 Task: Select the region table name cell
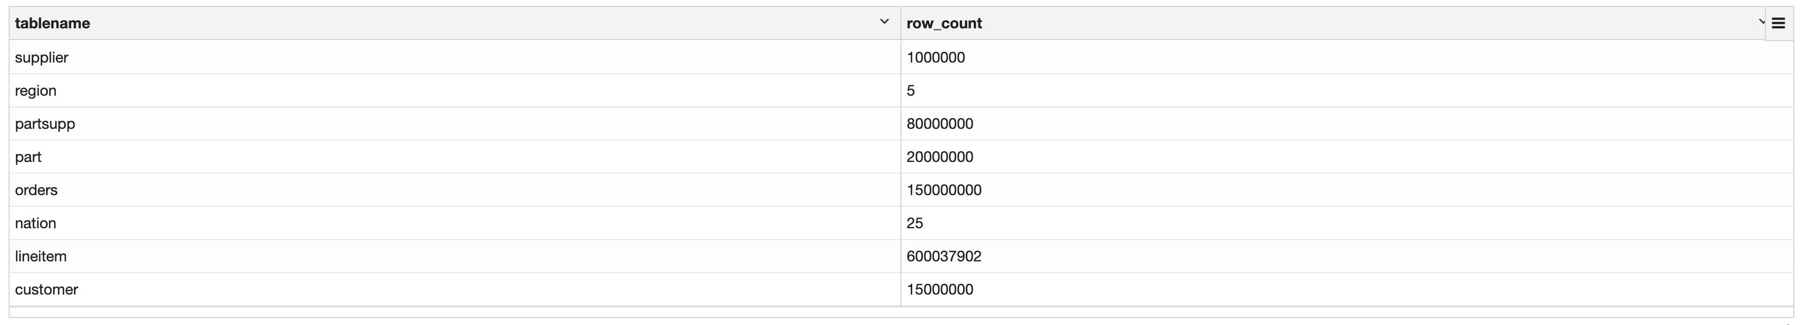pos(36,91)
